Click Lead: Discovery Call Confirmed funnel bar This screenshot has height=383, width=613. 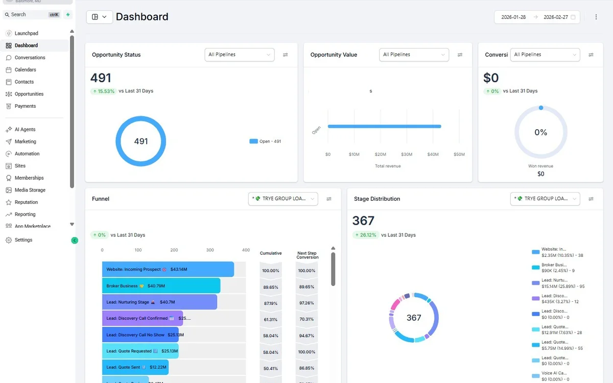pos(143,318)
